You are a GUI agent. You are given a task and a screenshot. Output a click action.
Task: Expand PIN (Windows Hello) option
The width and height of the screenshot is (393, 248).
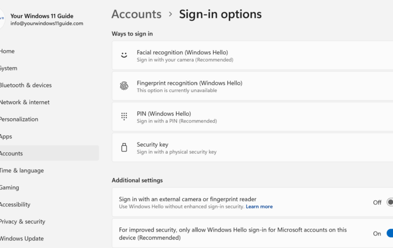(x=252, y=117)
